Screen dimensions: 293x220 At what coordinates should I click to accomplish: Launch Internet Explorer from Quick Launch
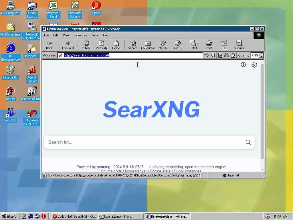pos(31,217)
